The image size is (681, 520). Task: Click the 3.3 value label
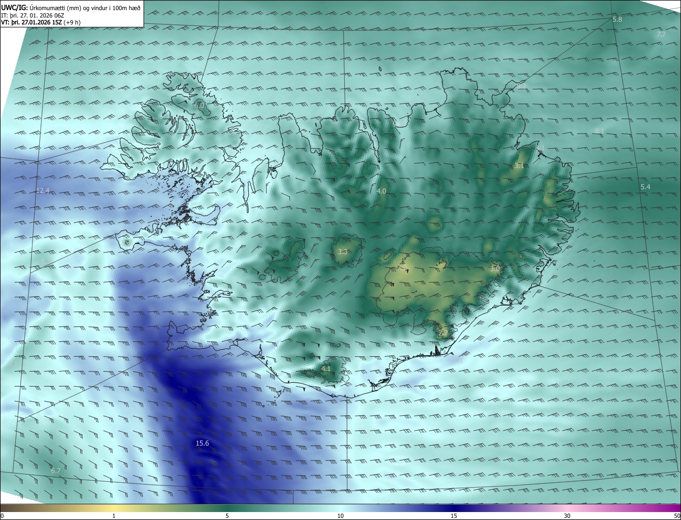(343, 252)
